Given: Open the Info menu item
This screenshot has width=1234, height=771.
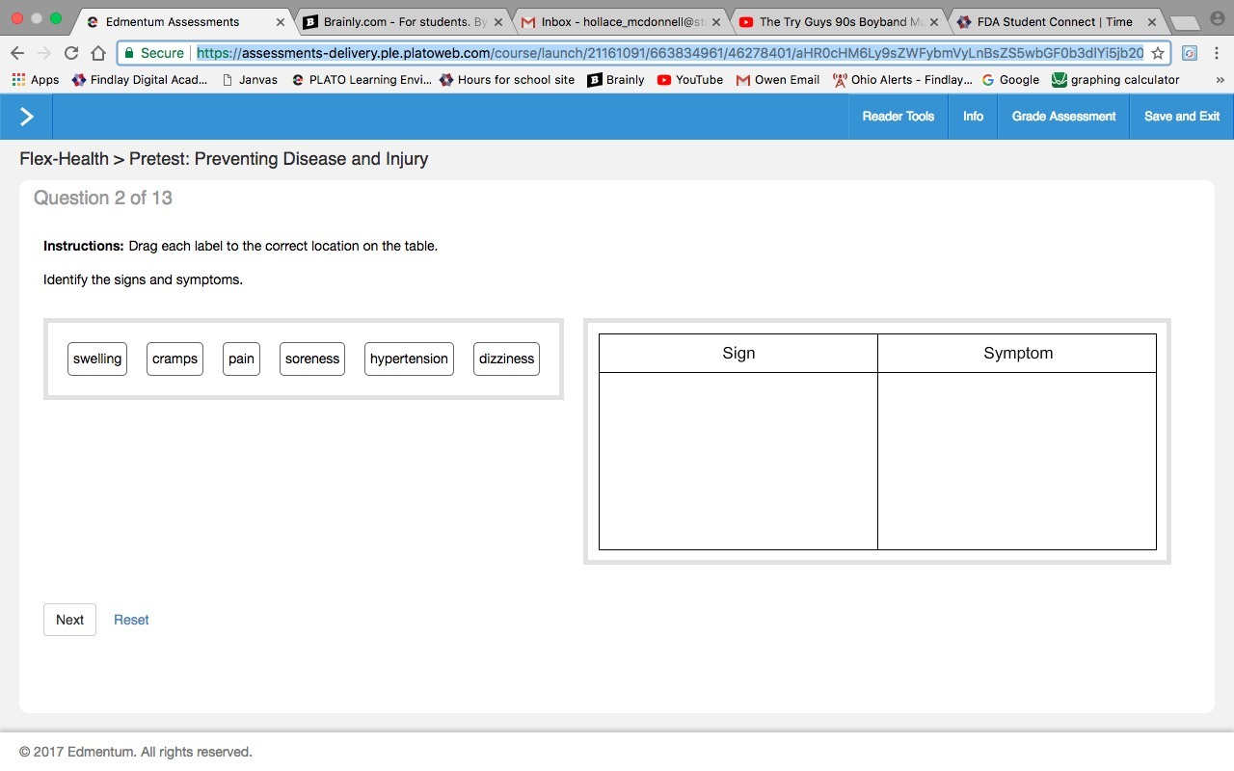Looking at the screenshot, I should 973,117.
